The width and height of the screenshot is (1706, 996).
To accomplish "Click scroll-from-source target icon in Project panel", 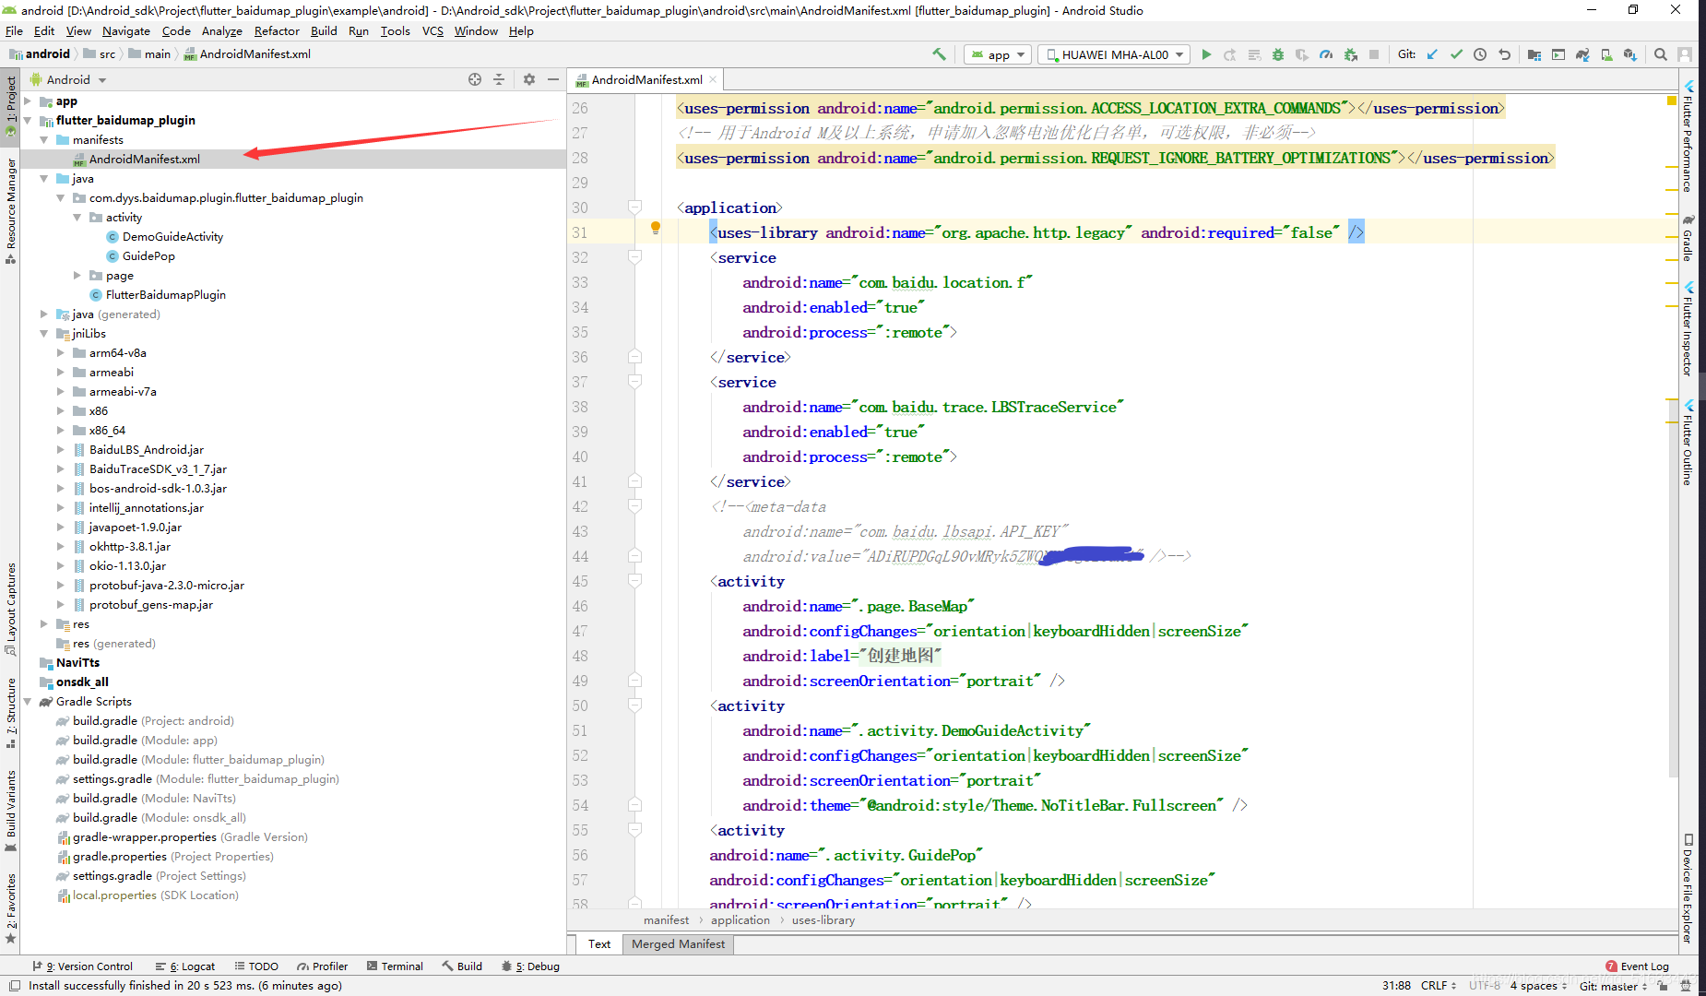I will (x=475, y=79).
